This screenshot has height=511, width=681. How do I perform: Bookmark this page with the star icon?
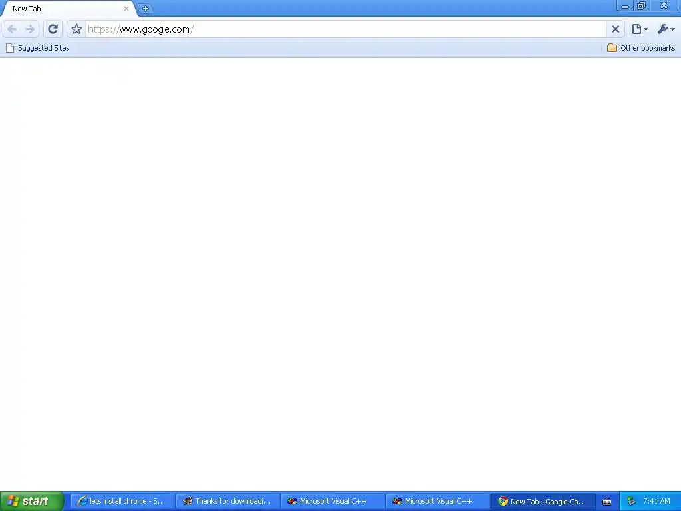tap(76, 29)
